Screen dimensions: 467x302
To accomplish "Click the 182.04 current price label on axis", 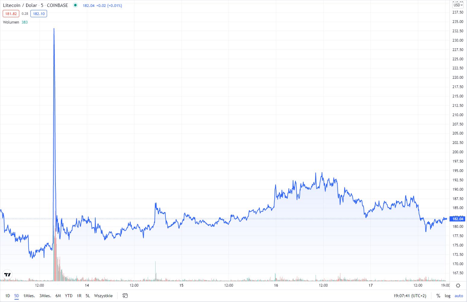I will [458, 219].
